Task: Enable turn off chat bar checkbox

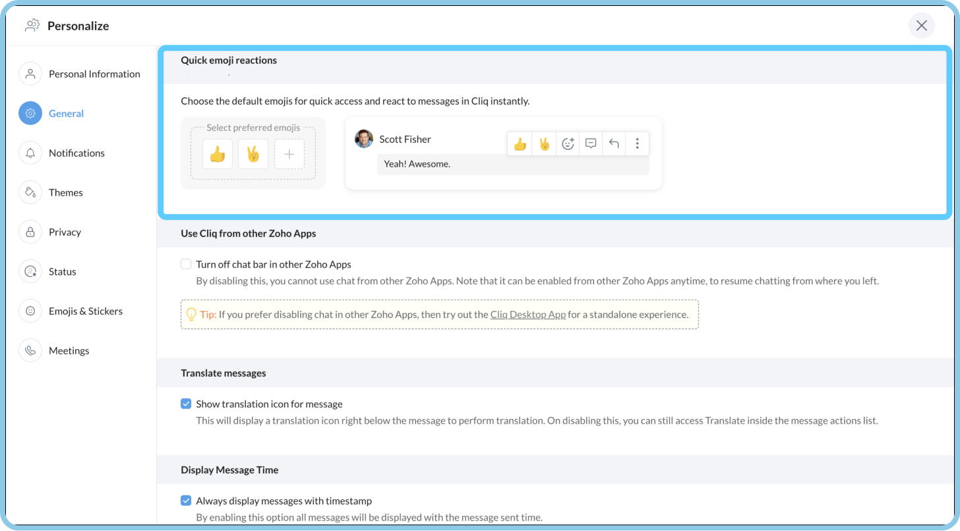Action: pyautogui.click(x=185, y=264)
